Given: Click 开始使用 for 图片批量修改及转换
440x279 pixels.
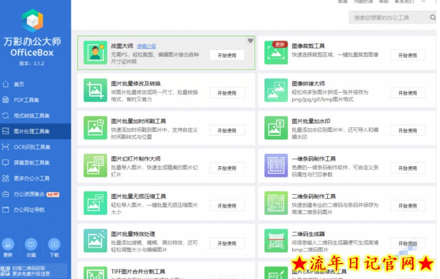Looking at the screenshot, I should pos(227,93).
